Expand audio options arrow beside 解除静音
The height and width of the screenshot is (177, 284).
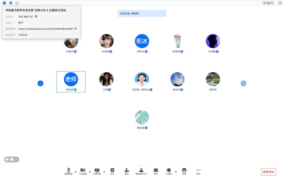pyautogui.click(x=76, y=172)
